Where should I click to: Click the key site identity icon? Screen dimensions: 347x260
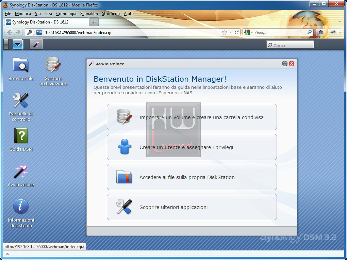(30, 33)
